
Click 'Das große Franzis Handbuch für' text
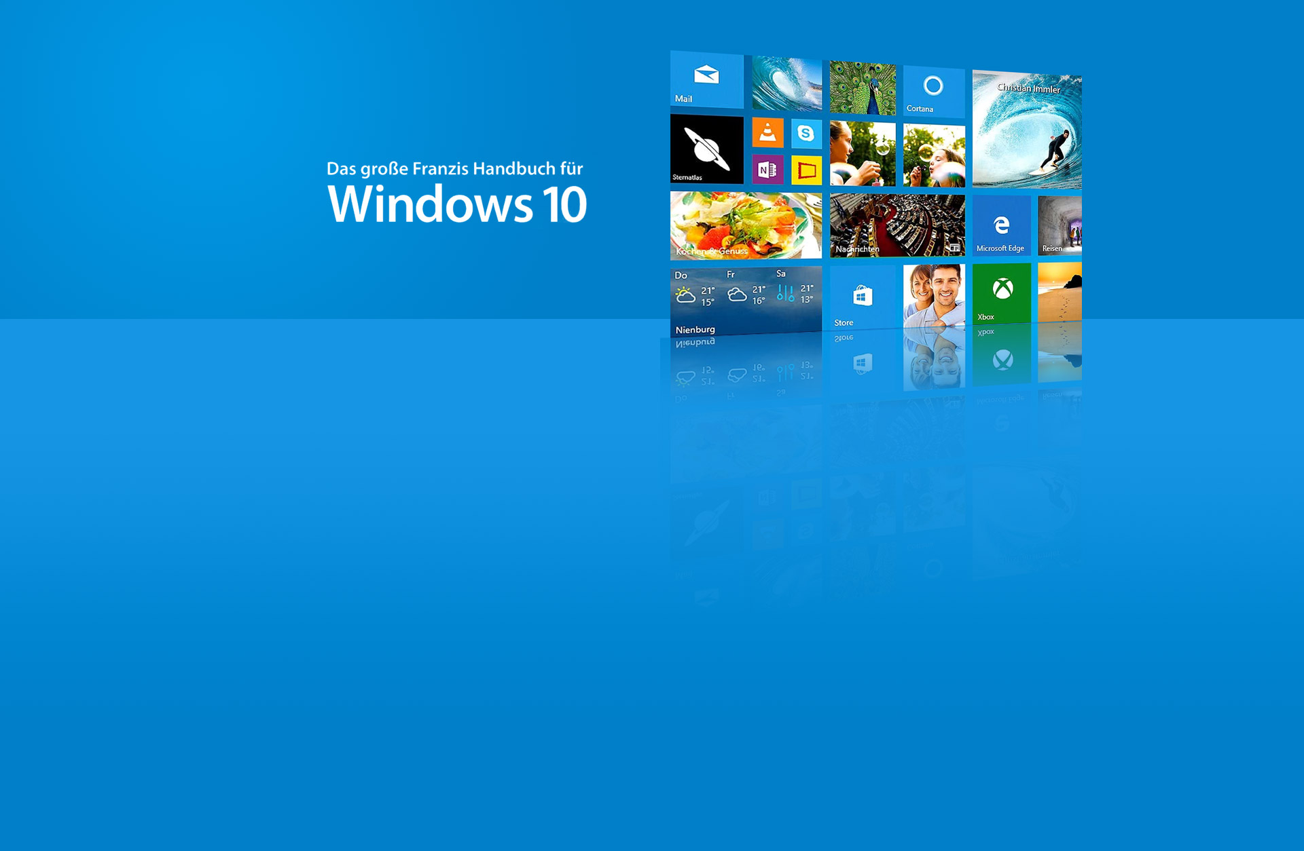pos(454,169)
